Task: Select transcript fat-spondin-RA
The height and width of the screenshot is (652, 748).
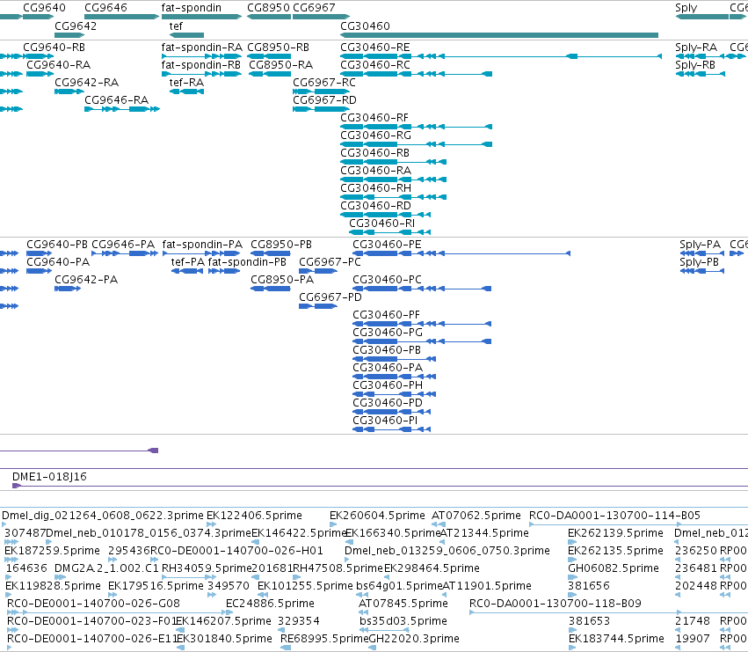Action: point(202,48)
